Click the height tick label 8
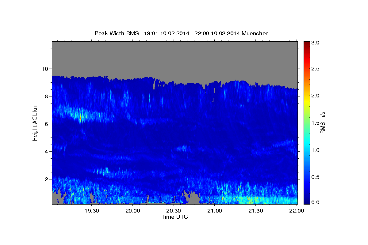This screenshot has width=368, height=245. [x=47, y=96]
